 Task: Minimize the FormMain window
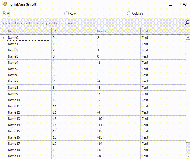(157, 4)
